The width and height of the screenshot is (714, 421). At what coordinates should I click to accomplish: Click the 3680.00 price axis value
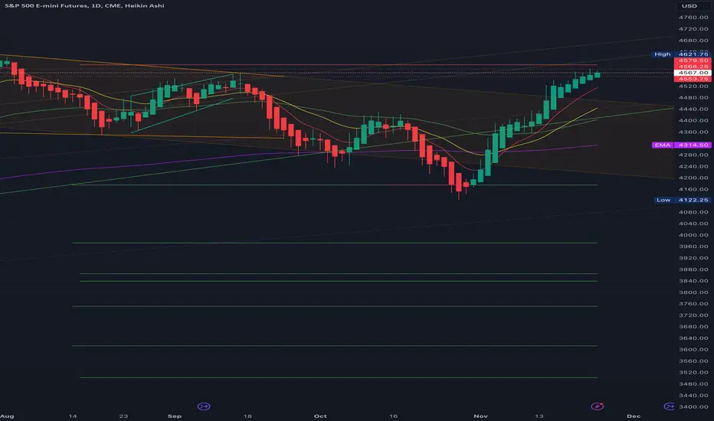[x=693, y=327]
